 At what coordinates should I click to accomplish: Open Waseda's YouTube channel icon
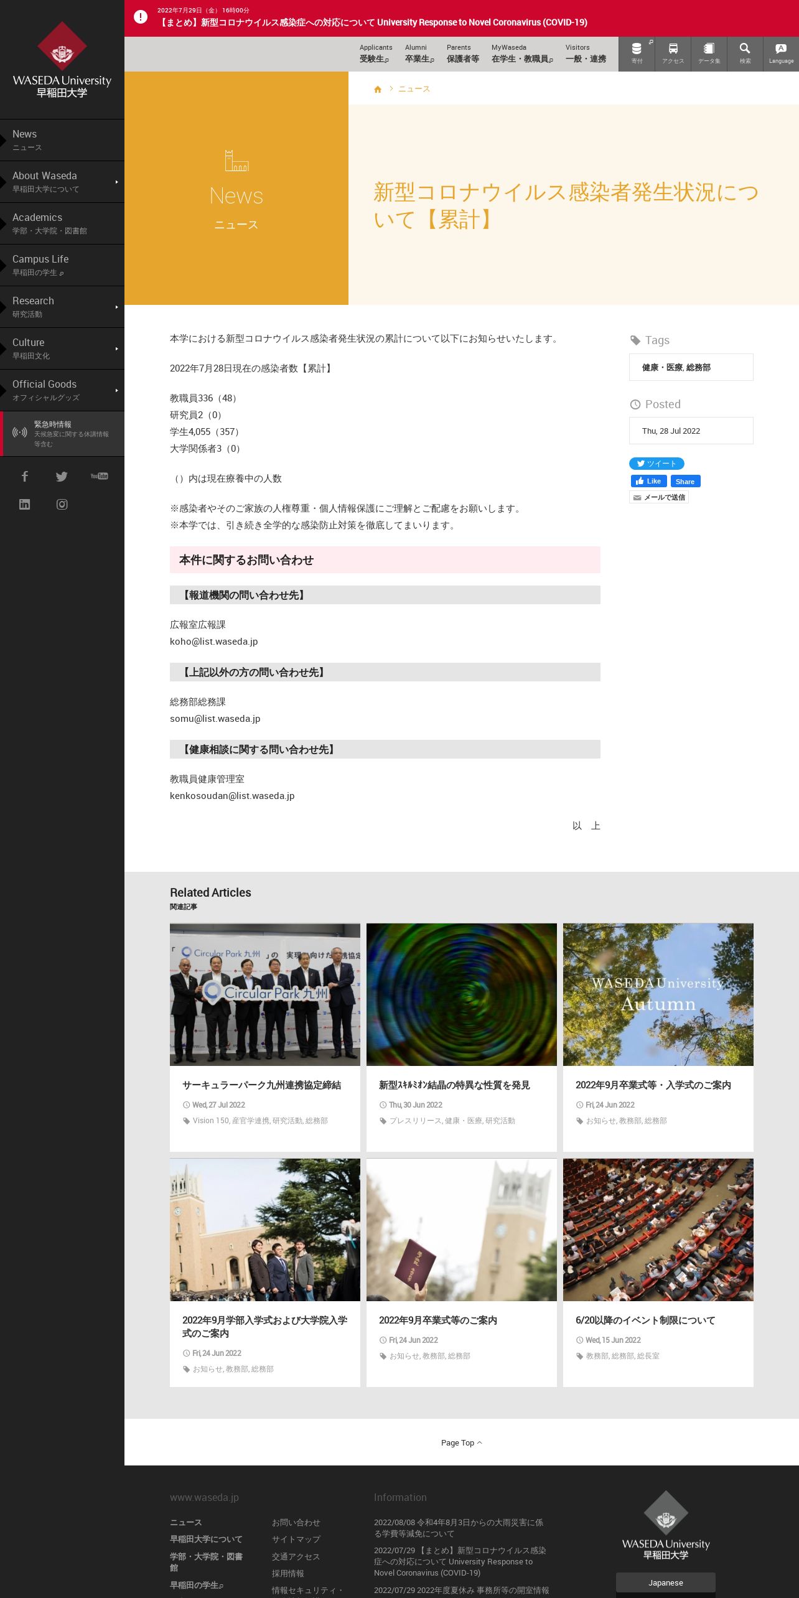(99, 476)
